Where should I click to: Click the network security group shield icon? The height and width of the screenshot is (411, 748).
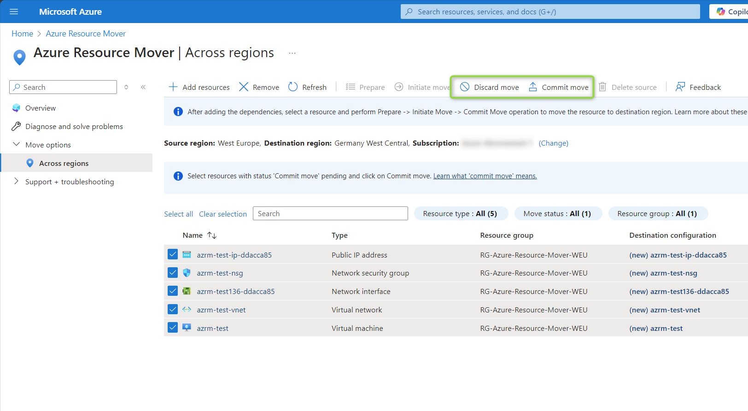(187, 273)
